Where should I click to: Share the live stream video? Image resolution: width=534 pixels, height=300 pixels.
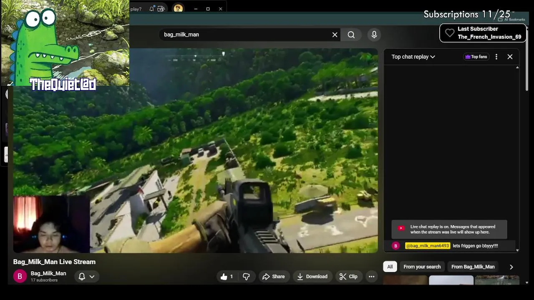pos(274,277)
